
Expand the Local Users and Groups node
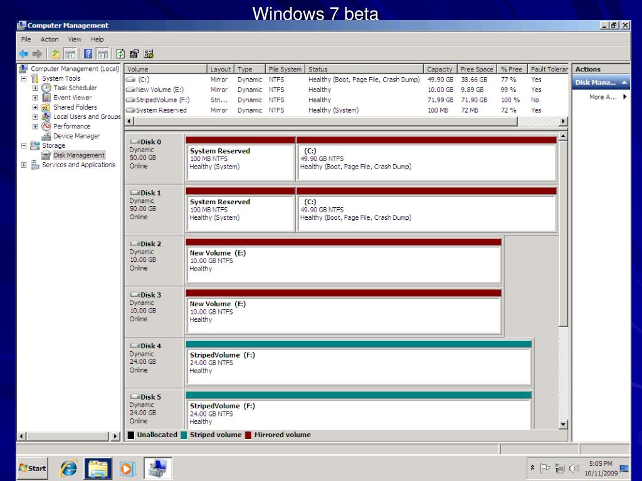35,116
